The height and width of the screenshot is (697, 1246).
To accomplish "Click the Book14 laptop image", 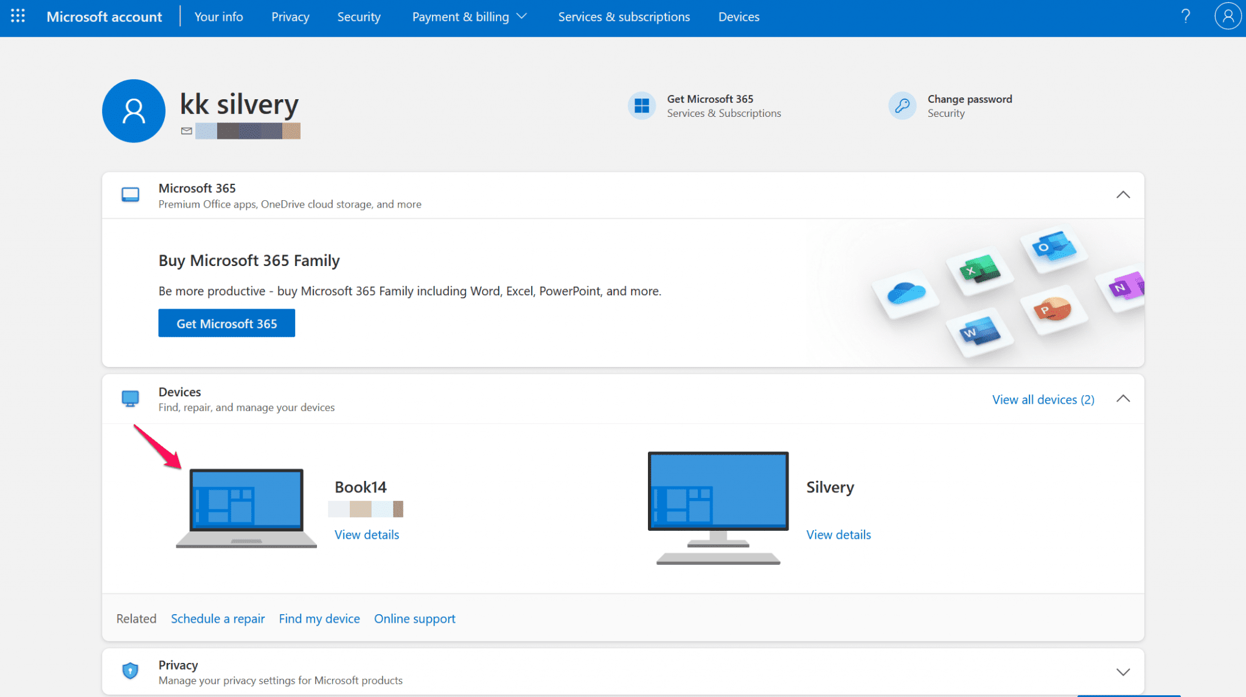I will 246,508.
